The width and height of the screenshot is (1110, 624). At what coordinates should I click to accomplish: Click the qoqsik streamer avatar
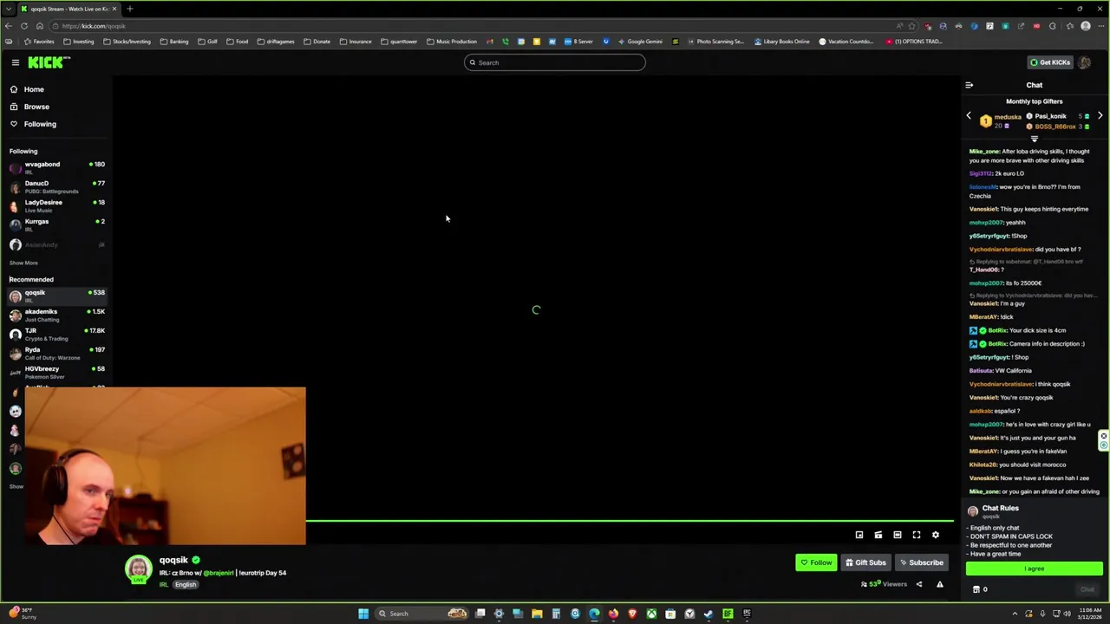[138, 569]
